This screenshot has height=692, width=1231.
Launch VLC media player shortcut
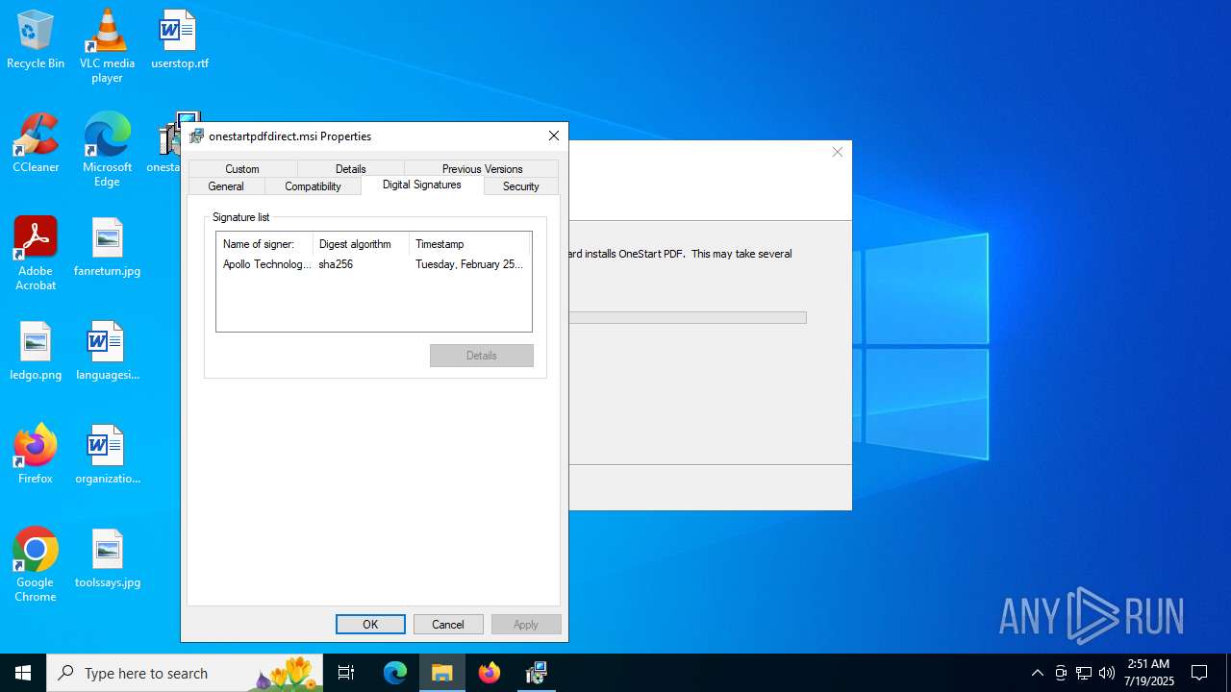[107, 45]
